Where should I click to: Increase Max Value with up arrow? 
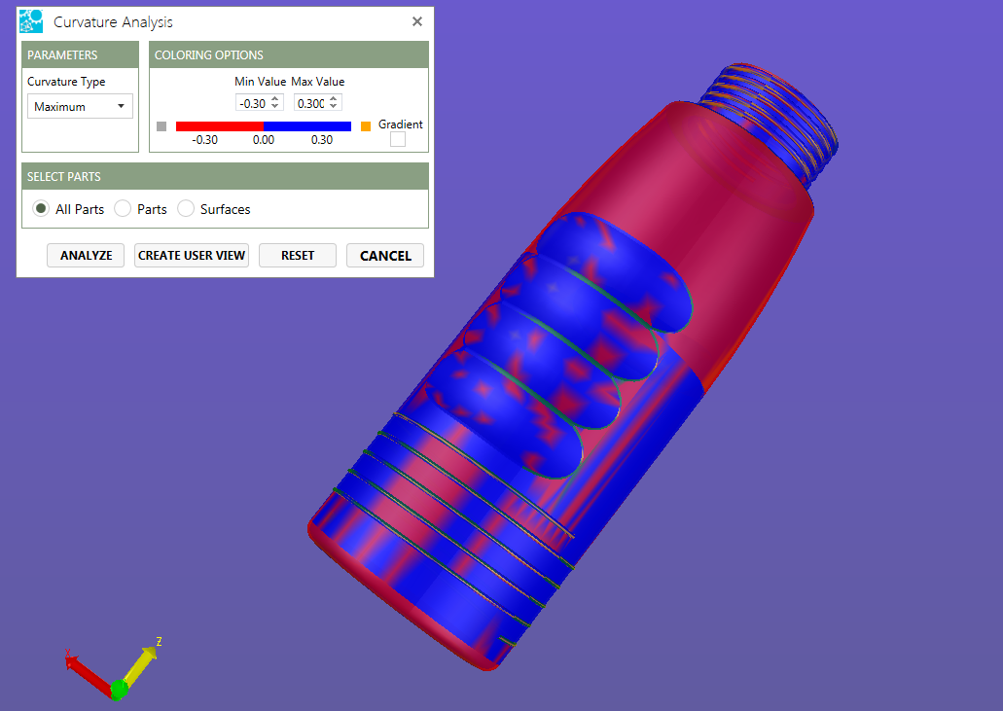tap(334, 99)
